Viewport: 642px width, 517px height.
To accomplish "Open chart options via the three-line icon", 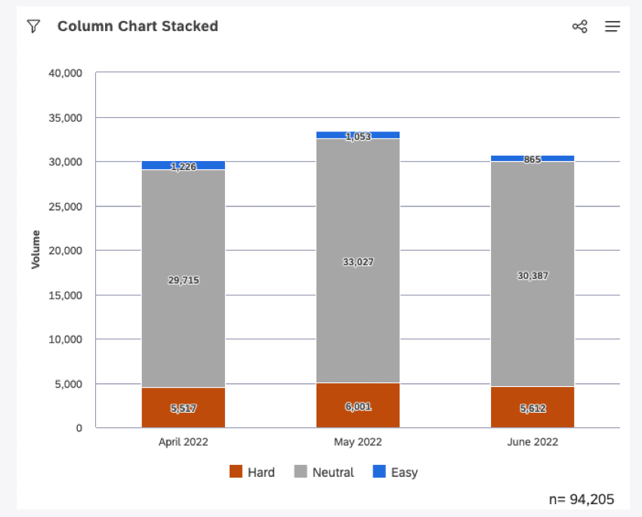I will pyautogui.click(x=612, y=26).
